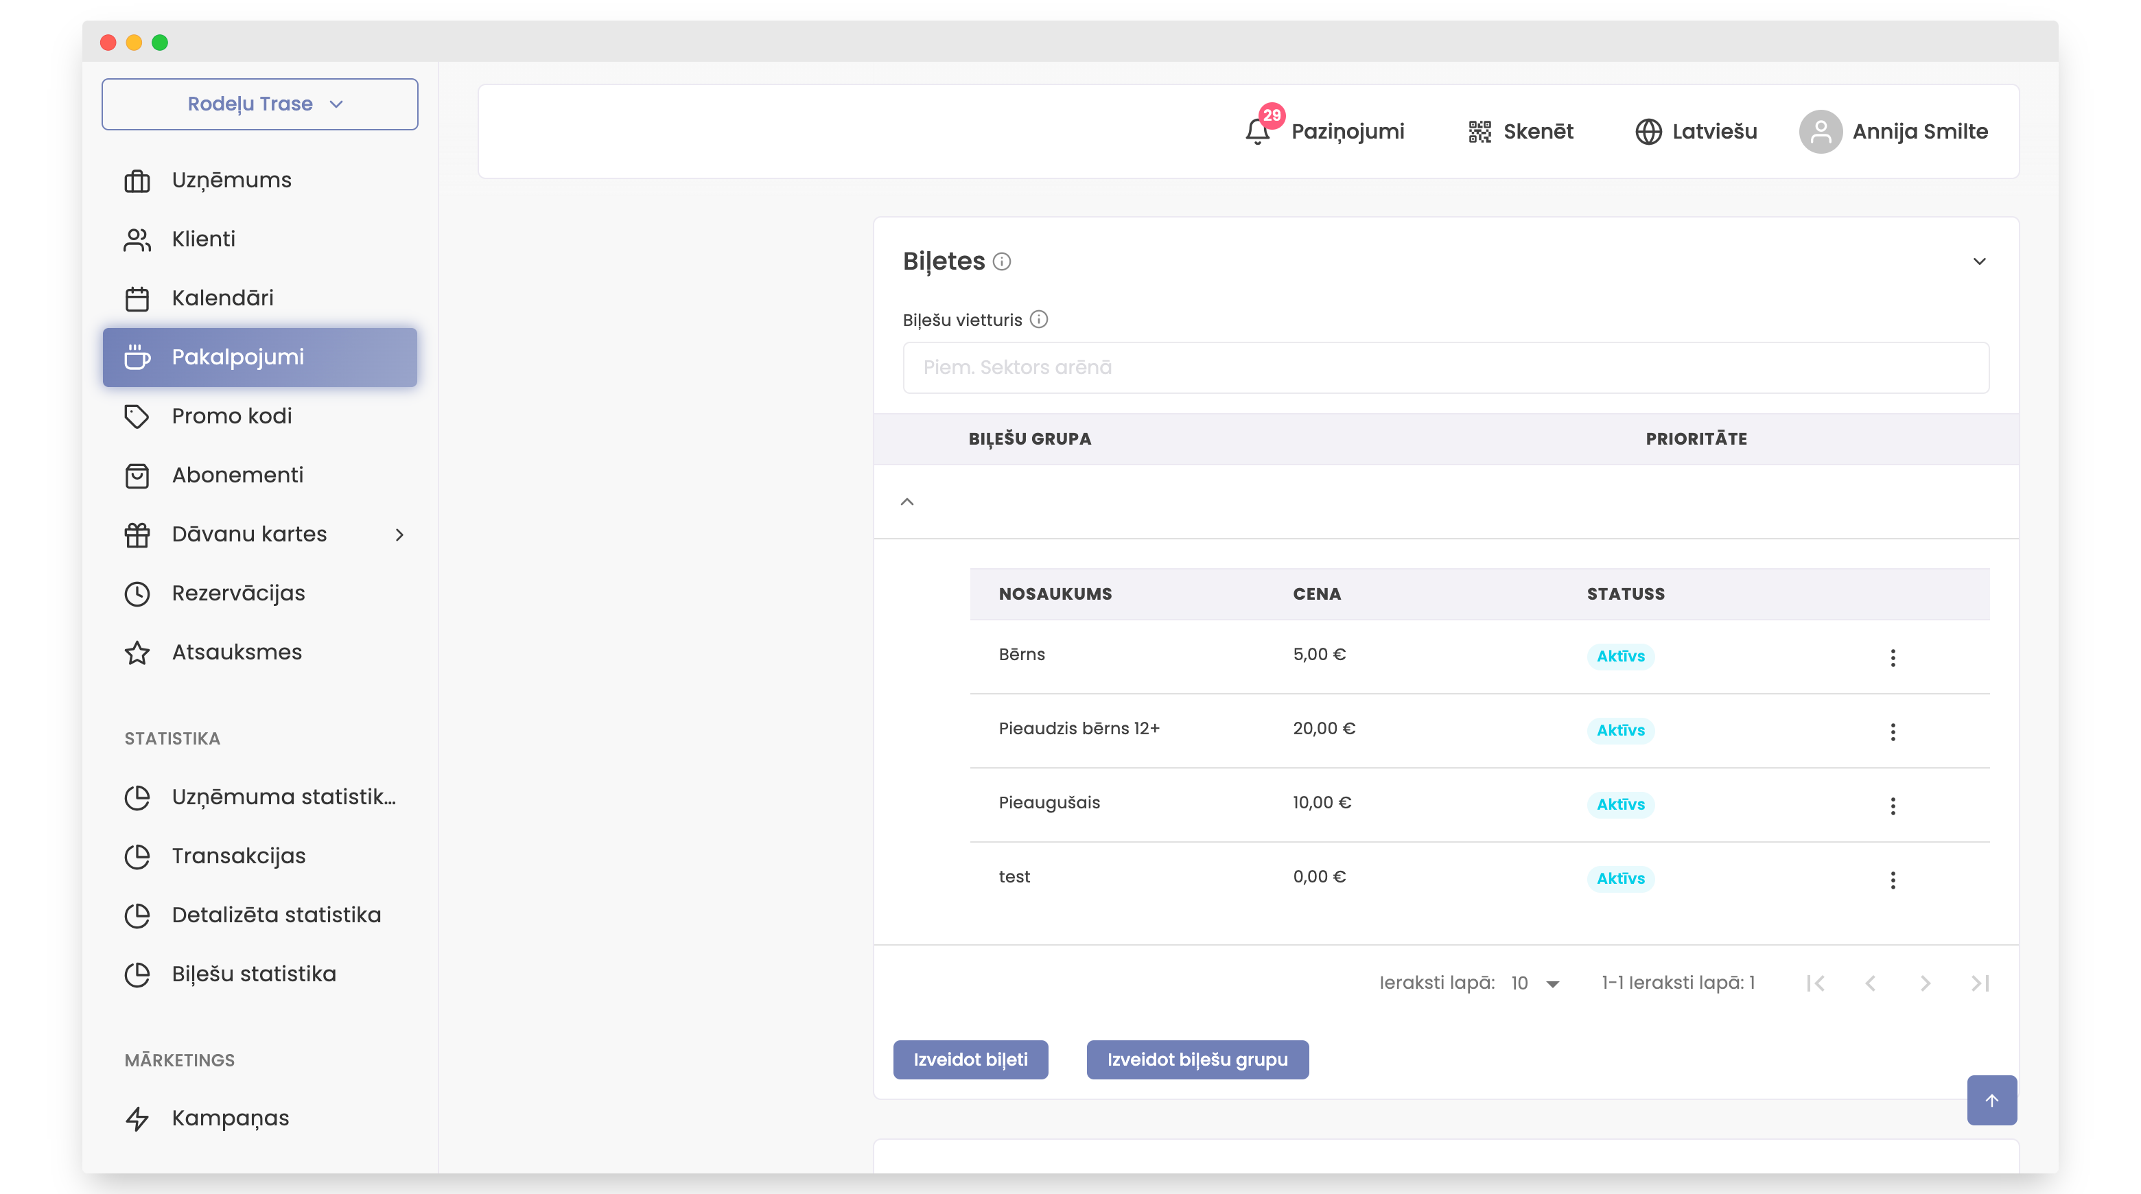Open three-dot menu for test ticket
2141x1194 pixels.
1893,880
